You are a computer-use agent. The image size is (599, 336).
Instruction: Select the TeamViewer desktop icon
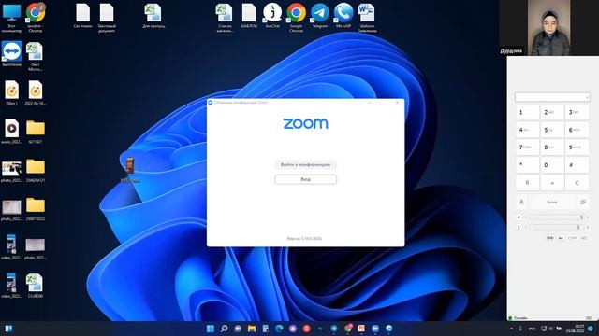12,54
